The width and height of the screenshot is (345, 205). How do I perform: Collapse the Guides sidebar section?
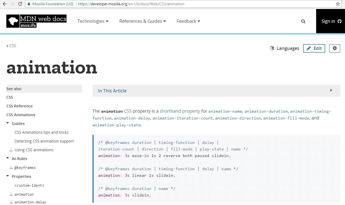pyautogui.click(x=8, y=123)
